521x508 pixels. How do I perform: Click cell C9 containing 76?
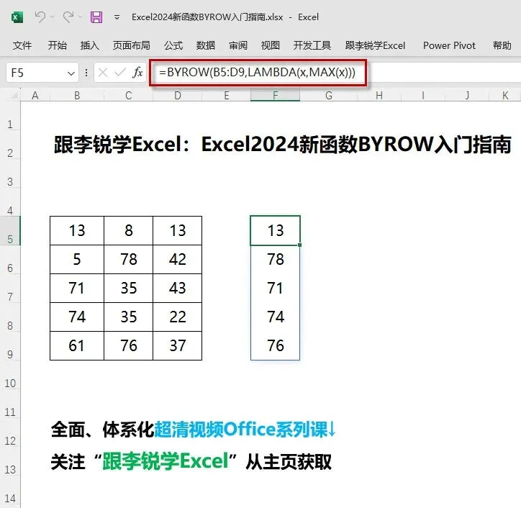(x=129, y=345)
